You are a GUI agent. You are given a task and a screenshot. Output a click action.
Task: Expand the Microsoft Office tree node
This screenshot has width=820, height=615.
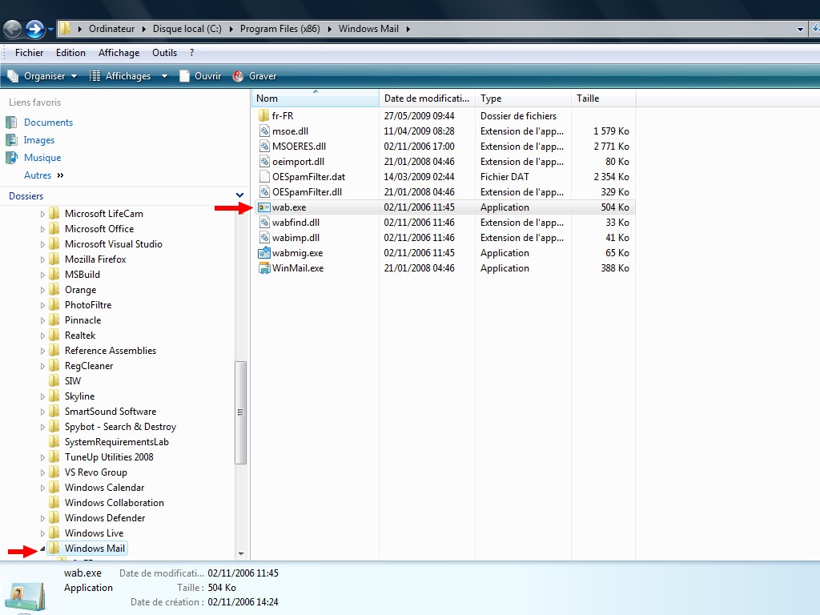click(x=43, y=229)
